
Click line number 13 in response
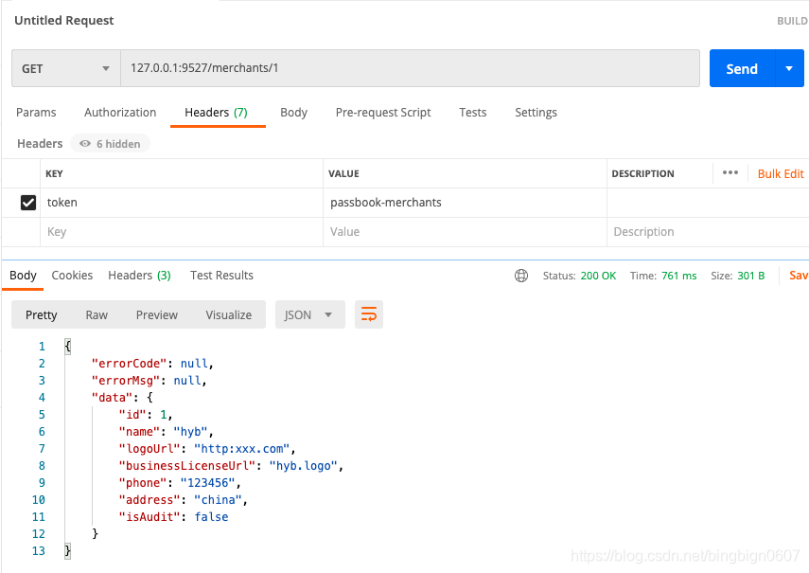(x=39, y=551)
